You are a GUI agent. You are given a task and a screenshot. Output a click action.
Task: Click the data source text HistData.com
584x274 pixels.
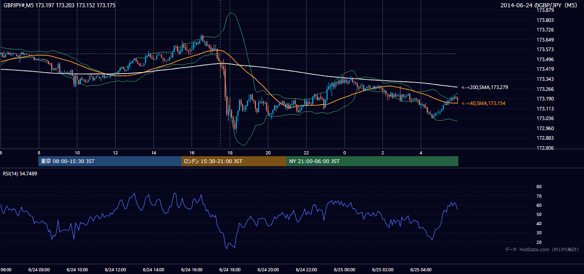point(535,250)
